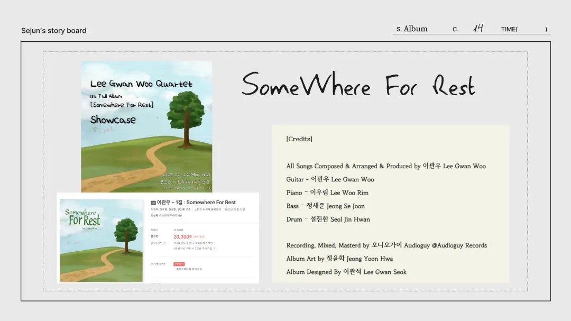Click 'Album Art by 정윤화 Jeong Yoon Hwa'

click(x=339, y=259)
